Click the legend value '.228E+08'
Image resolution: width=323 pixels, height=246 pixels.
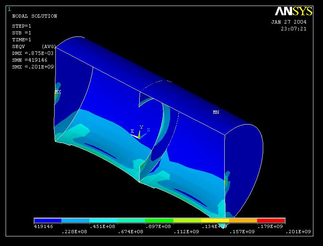tap(74, 232)
